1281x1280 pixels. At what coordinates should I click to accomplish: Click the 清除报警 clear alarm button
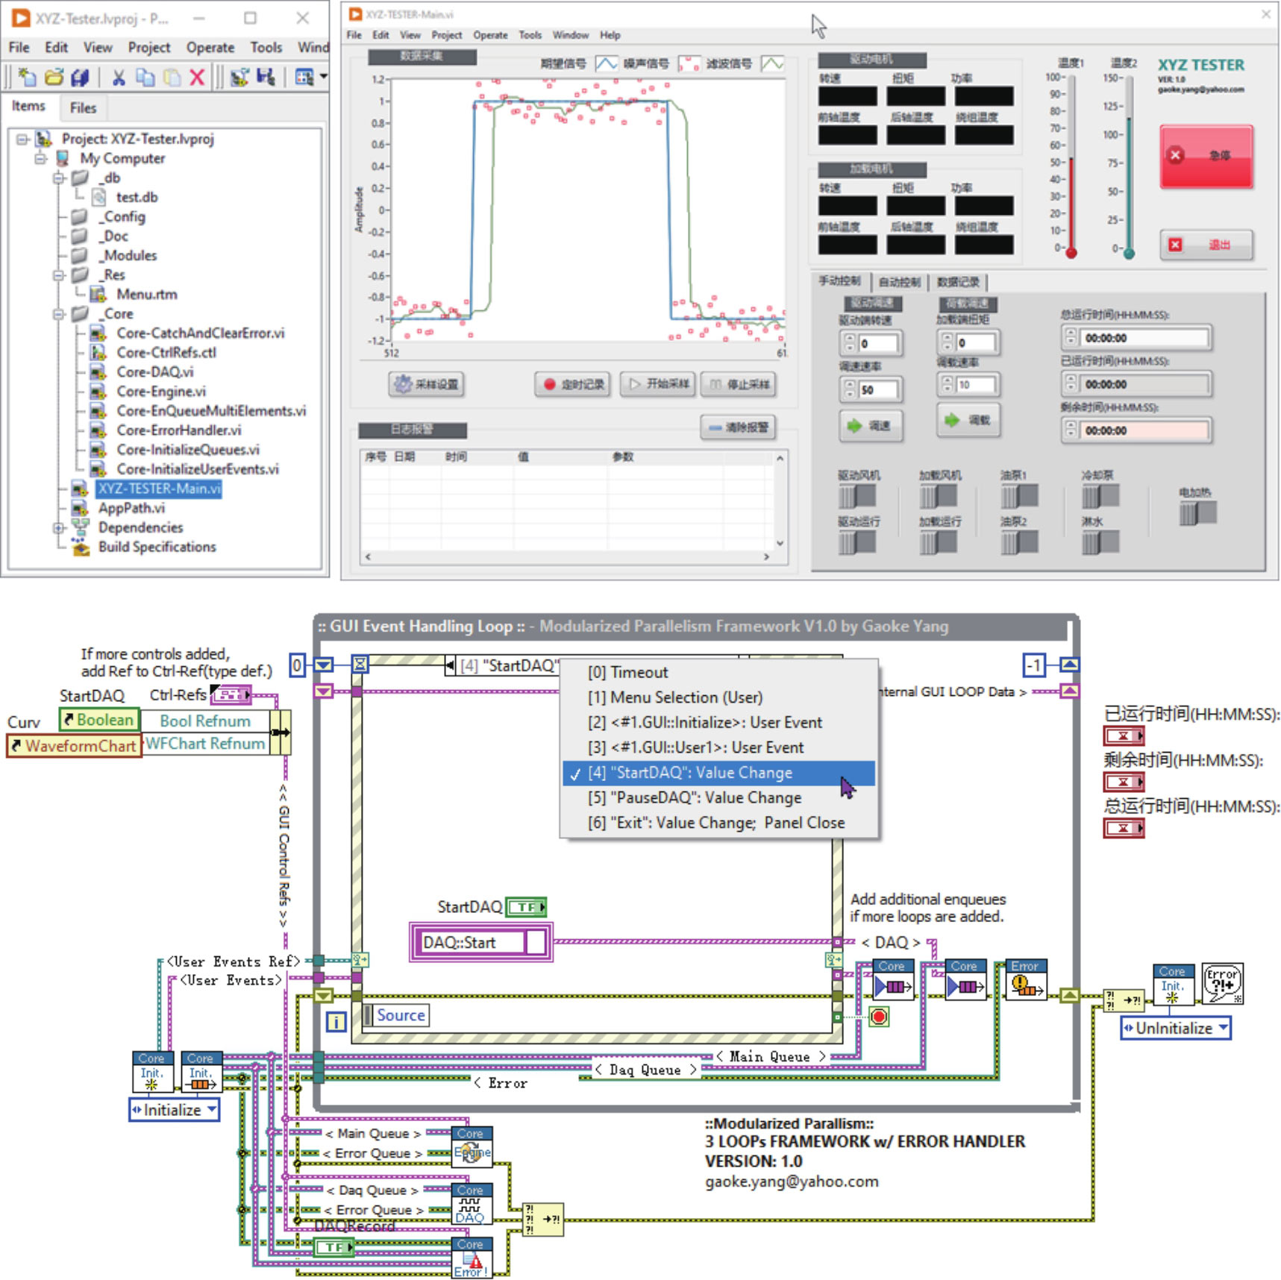(x=739, y=427)
